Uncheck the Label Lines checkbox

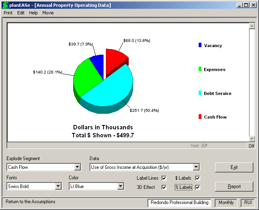pos(164,178)
